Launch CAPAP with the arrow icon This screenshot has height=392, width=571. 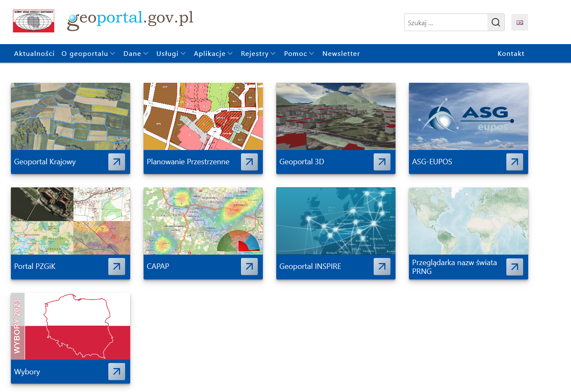249,266
